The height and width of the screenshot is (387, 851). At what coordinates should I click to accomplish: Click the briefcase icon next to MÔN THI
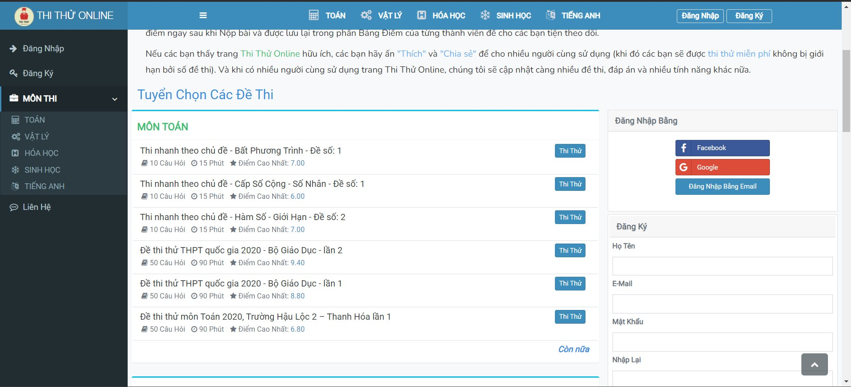(14, 98)
